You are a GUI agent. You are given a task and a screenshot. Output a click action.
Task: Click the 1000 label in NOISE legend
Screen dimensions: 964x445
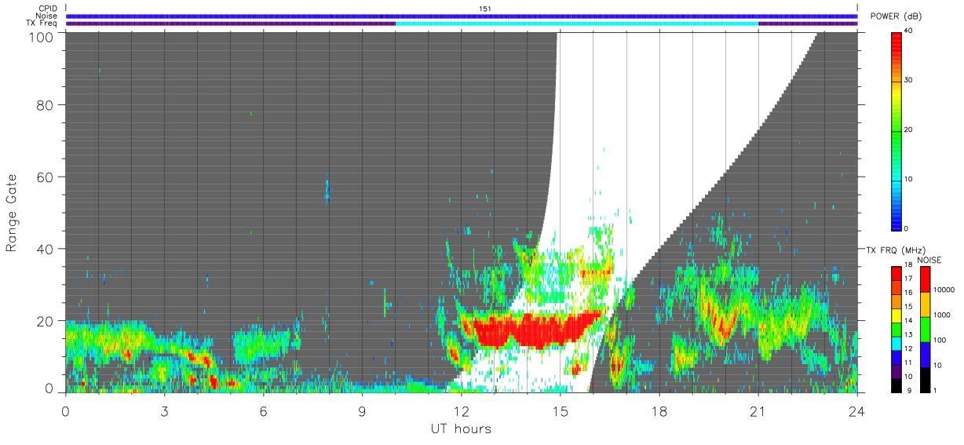coord(941,314)
